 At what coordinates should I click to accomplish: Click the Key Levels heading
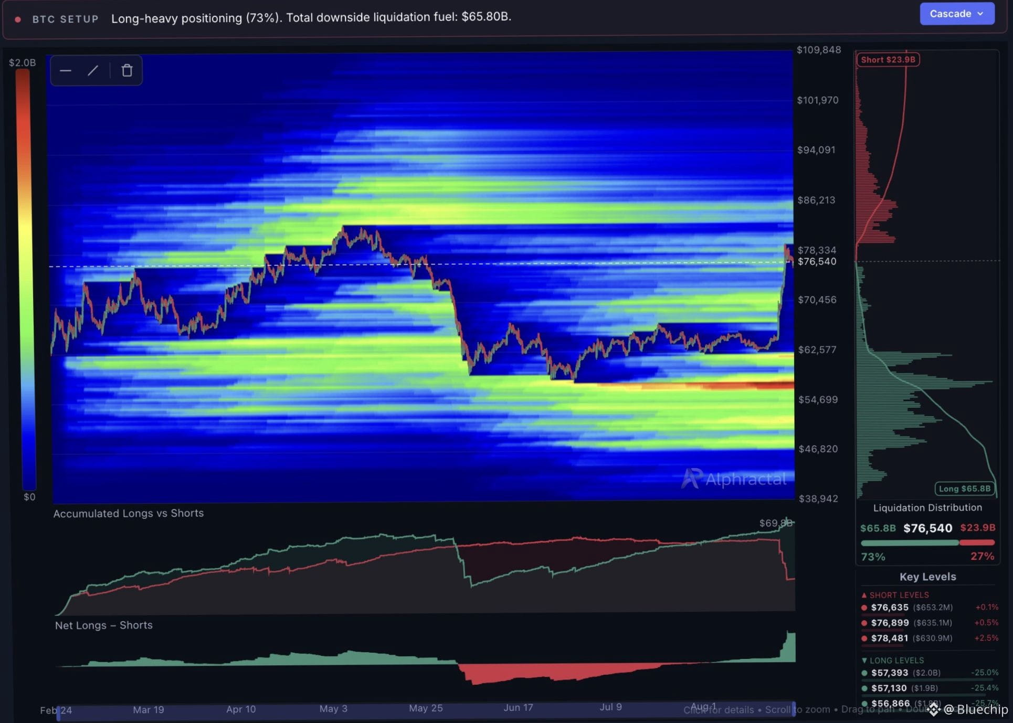click(x=927, y=577)
